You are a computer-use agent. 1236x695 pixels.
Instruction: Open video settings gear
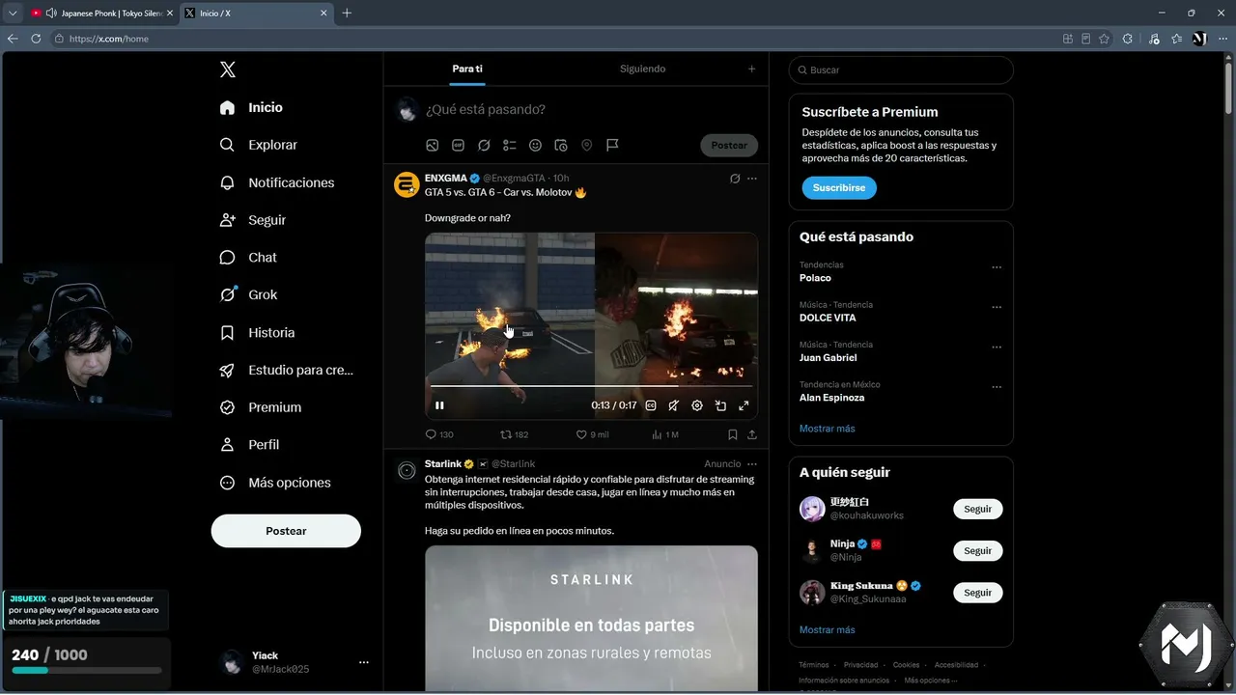[697, 405]
